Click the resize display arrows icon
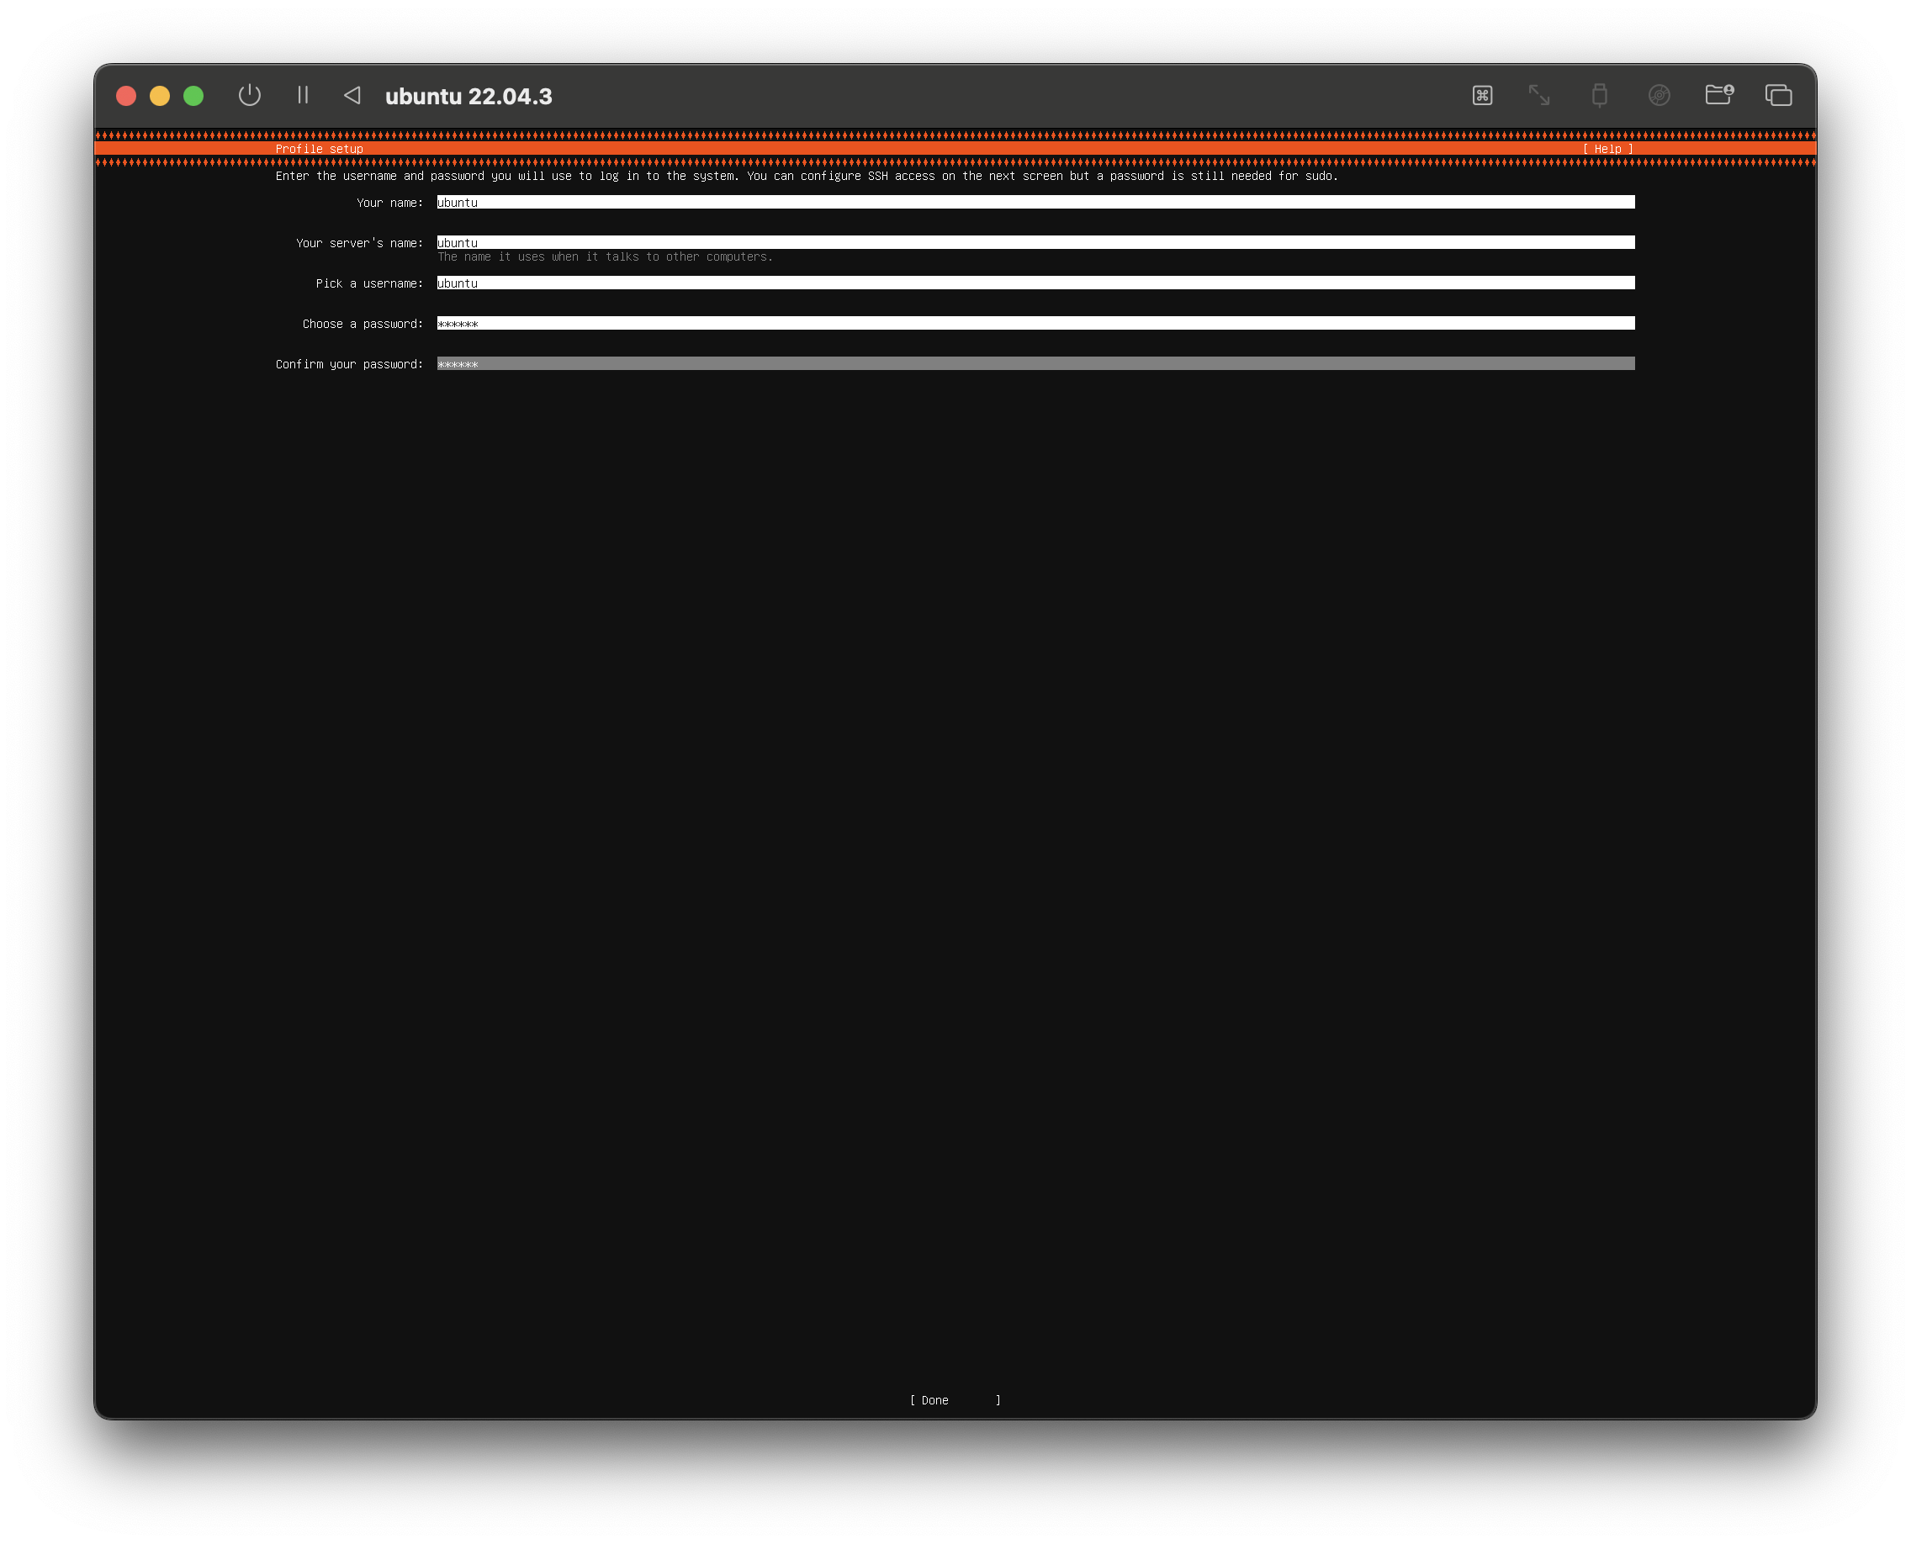 tap(1539, 95)
